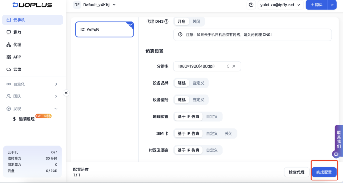The width and height of the screenshot is (343, 183).
Task: Clear the resolution selection with X
Action: point(234,66)
